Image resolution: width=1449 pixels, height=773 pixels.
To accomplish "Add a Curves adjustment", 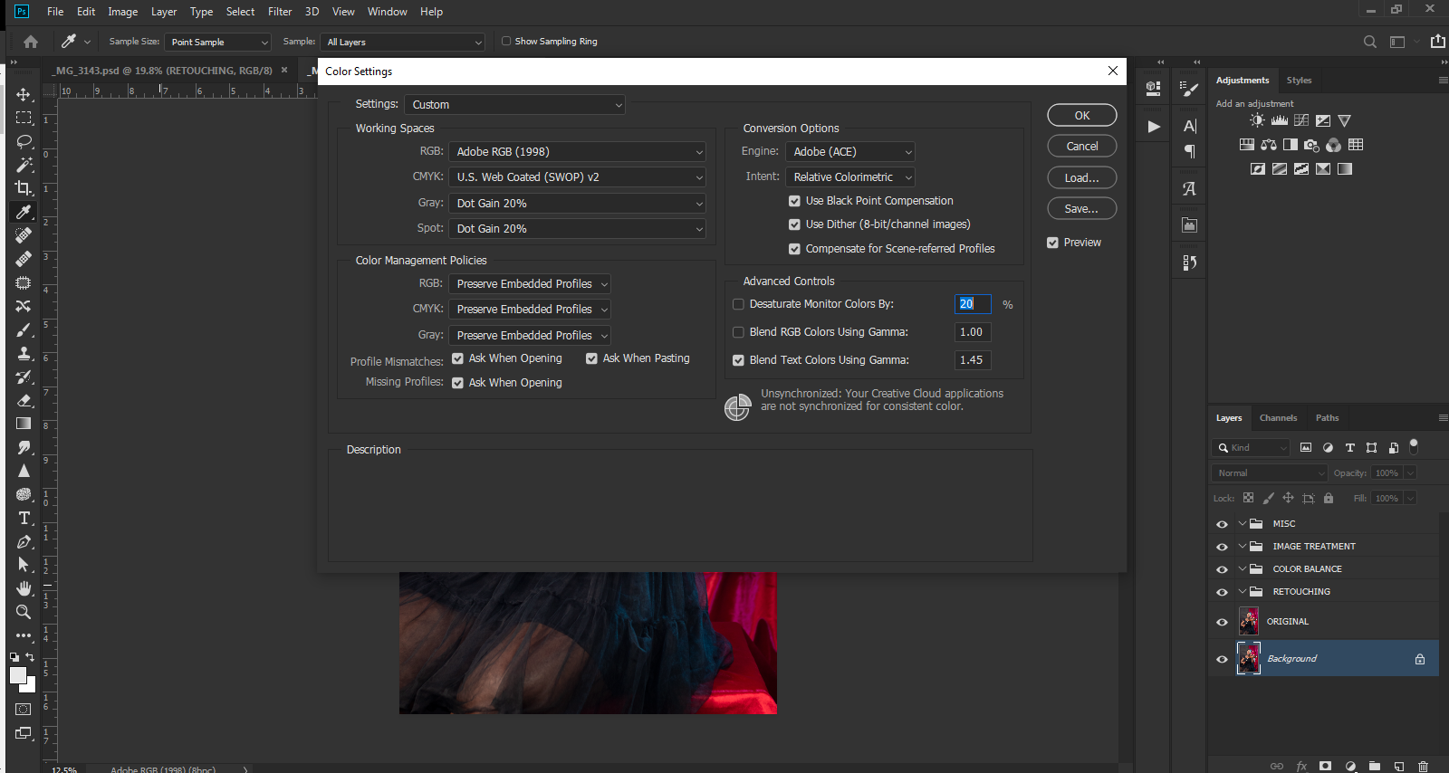I will [x=1301, y=120].
